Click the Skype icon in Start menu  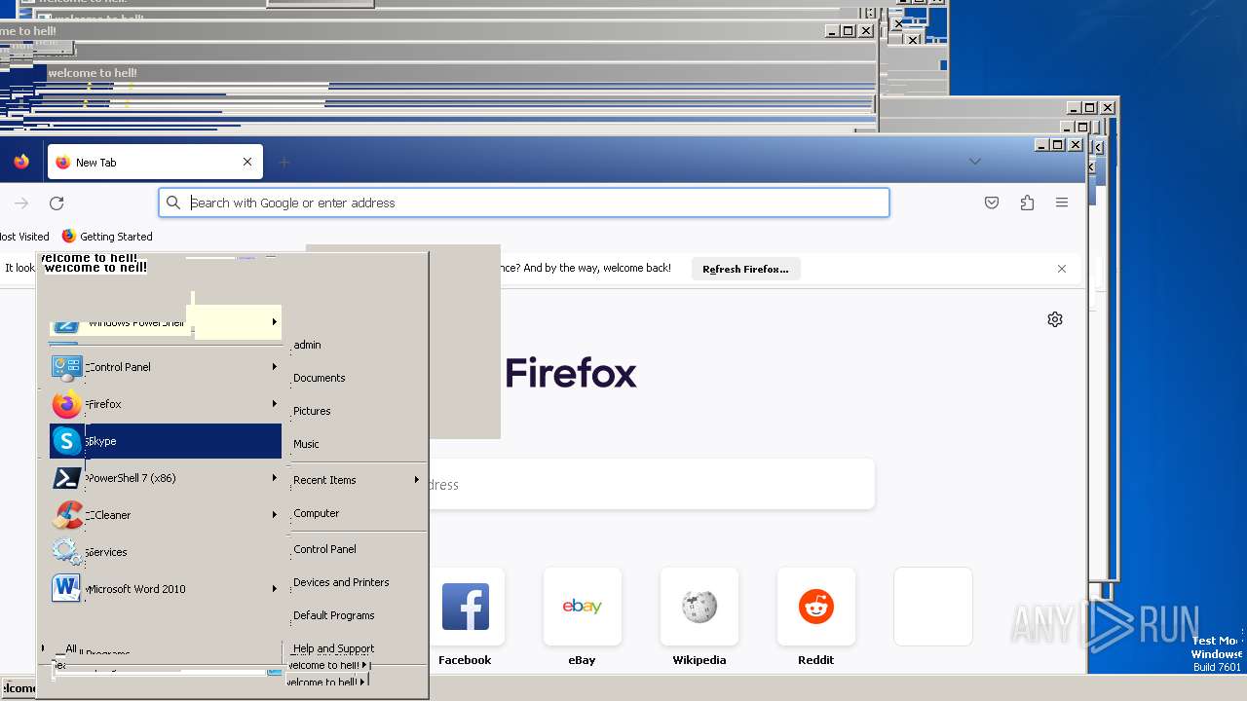(67, 441)
